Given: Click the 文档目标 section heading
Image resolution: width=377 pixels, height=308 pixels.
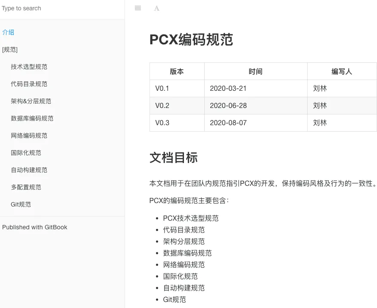Looking at the screenshot, I should pos(173,158).
